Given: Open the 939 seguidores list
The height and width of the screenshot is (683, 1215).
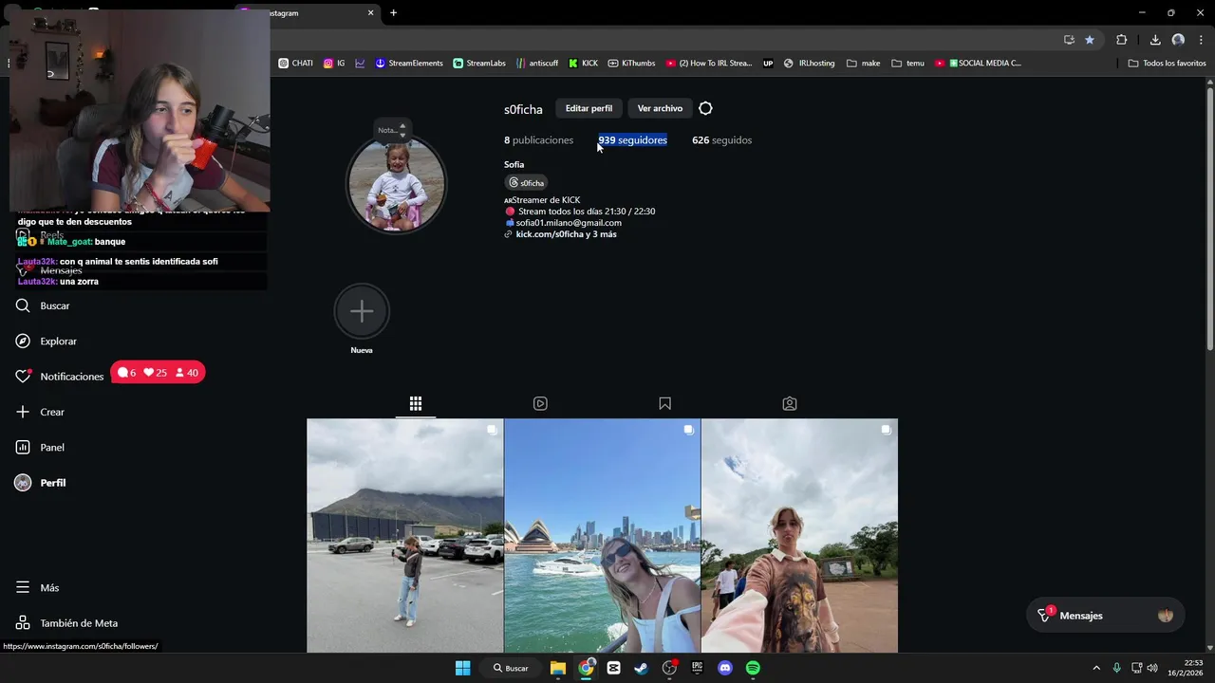Looking at the screenshot, I should pos(632,139).
